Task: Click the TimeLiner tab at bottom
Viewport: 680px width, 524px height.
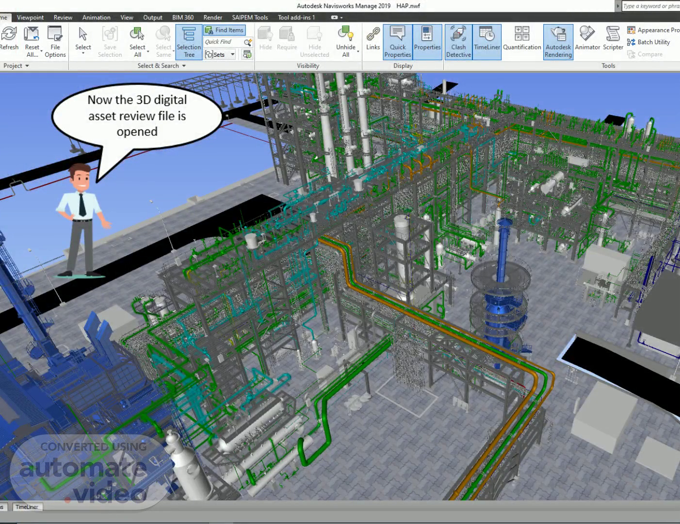Action: click(27, 507)
